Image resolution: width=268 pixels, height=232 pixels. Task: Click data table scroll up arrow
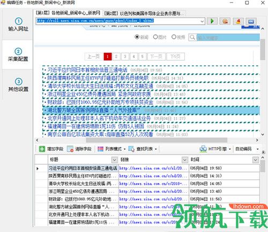point(263,158)
